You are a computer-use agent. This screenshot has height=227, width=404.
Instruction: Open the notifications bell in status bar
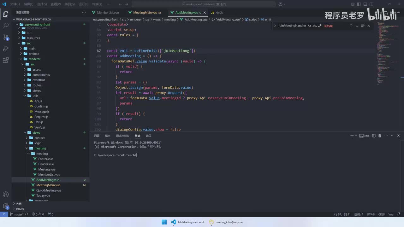coord(399,214)
